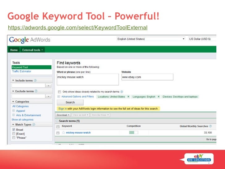Sort by the Keyword column header
The image size is (225, 169).
point(67,126)
